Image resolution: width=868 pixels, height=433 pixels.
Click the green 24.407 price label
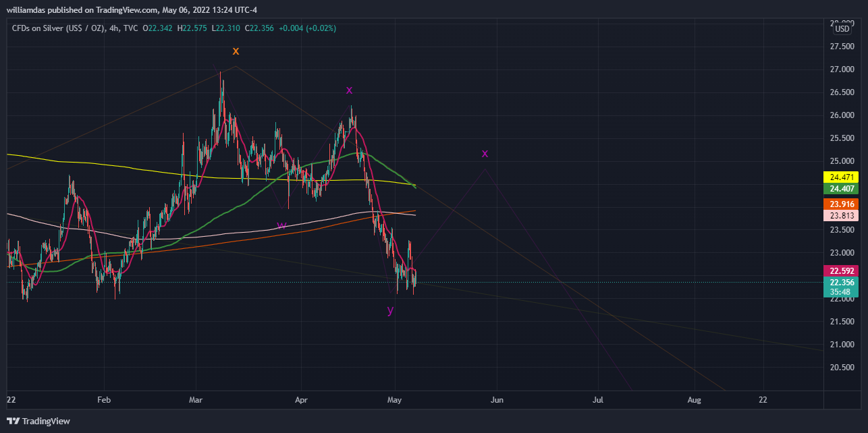click(x=840, y=188)
